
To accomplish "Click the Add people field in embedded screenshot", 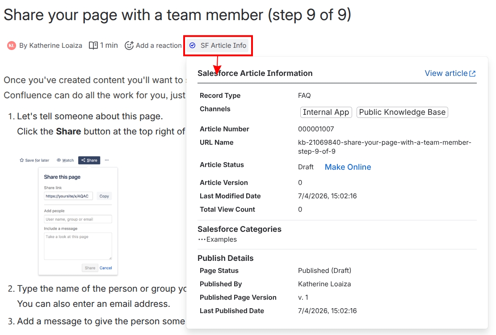I will click(78, 219).
